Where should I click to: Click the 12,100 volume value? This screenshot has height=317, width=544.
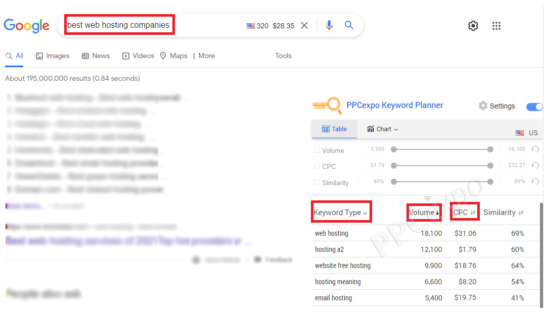431,249
